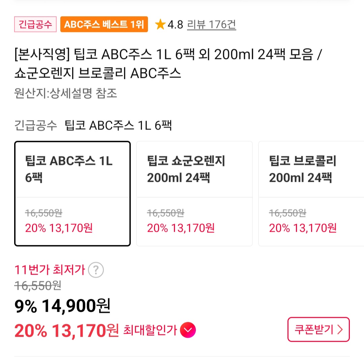This screenshot has height=364, width=364.
Task: Tap the pink 긴급공수 badge at top
Action: [x=35, y=25]
